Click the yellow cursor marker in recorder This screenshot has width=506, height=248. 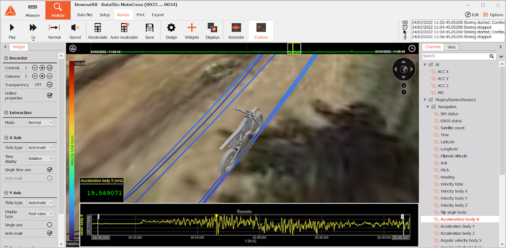(x=216, y=215)
